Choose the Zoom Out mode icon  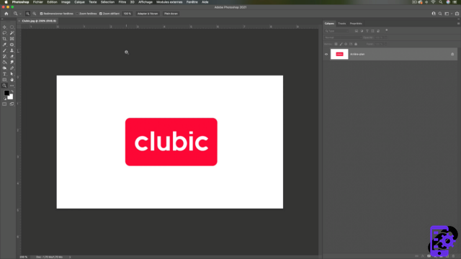tap(35, 14)
